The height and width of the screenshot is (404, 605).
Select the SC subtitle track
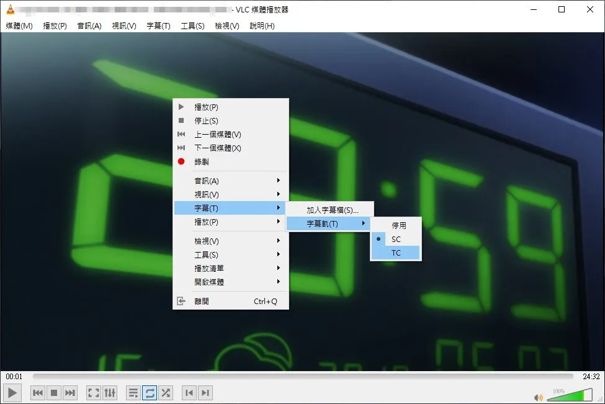click(395, 240)
